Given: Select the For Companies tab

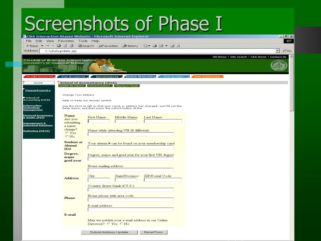Looking at the screenshot, I should (x=207, y=77).
